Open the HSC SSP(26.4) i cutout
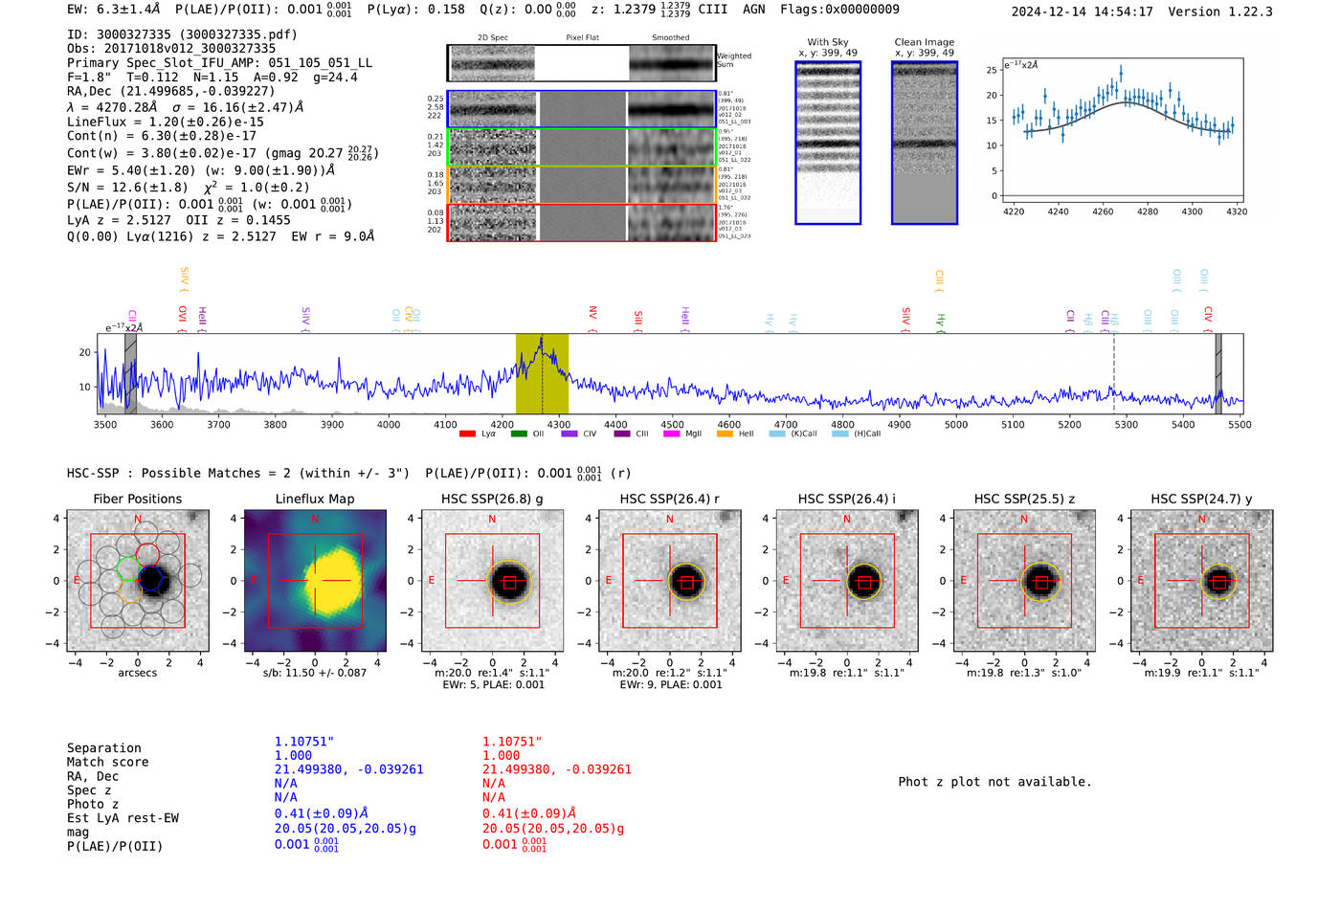The image size is (1340, 912). [847, 581]
